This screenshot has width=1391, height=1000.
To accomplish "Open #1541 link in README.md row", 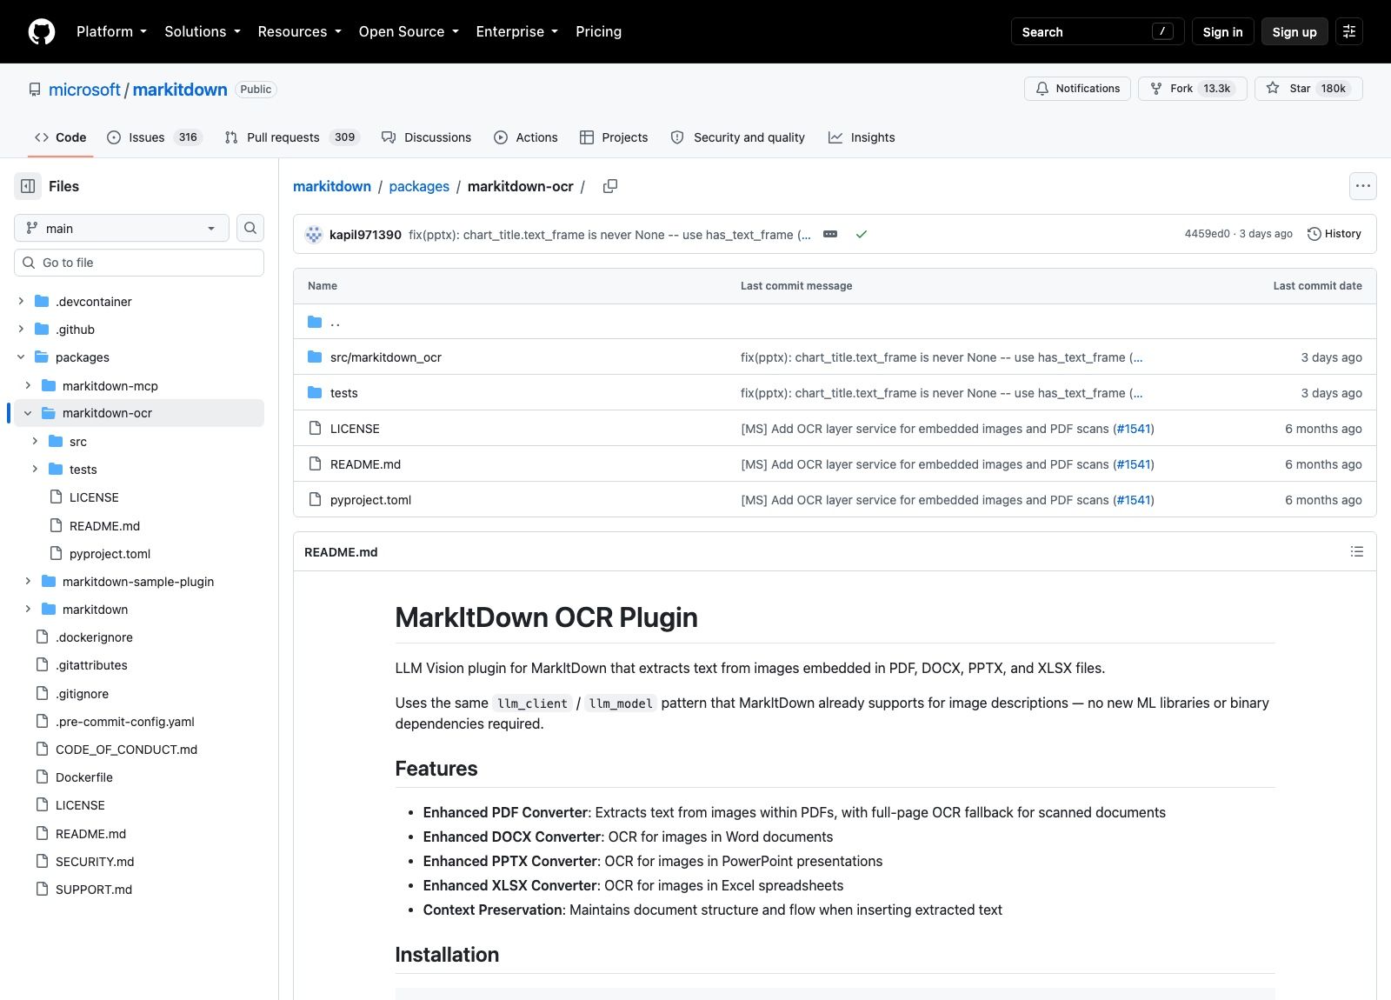I will click(1134, 464).
